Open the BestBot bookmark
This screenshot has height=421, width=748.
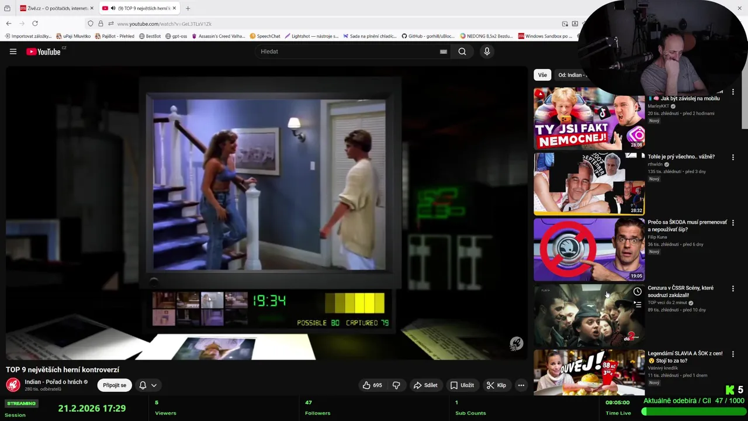(150, 36)
